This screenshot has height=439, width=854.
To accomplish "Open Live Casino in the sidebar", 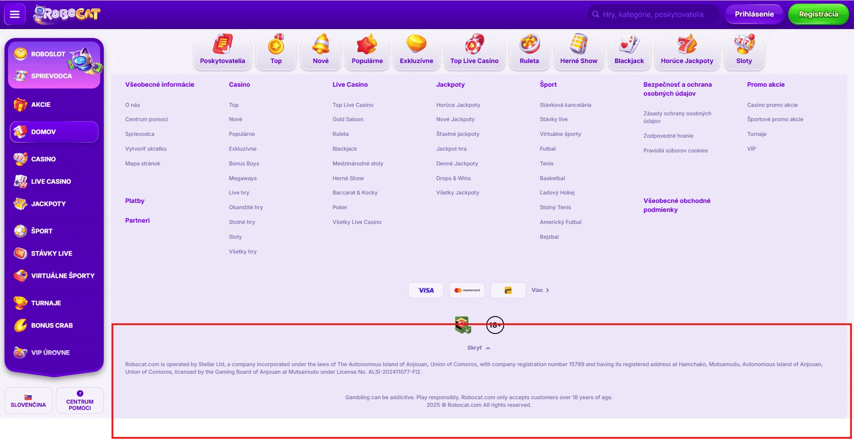I will pyautogui.click(x=51, y=182).
